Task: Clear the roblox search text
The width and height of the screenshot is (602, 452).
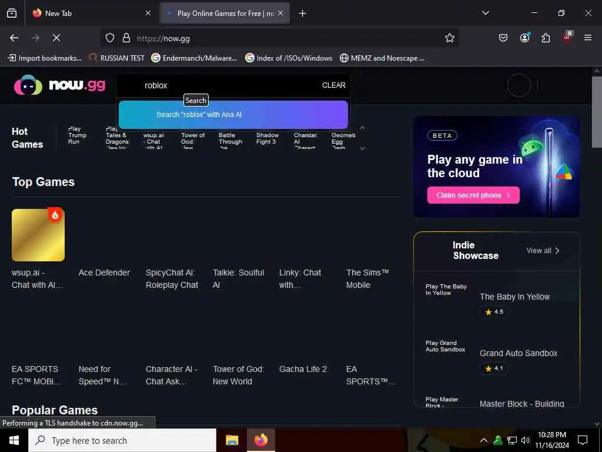Action: tap(334, 85)
